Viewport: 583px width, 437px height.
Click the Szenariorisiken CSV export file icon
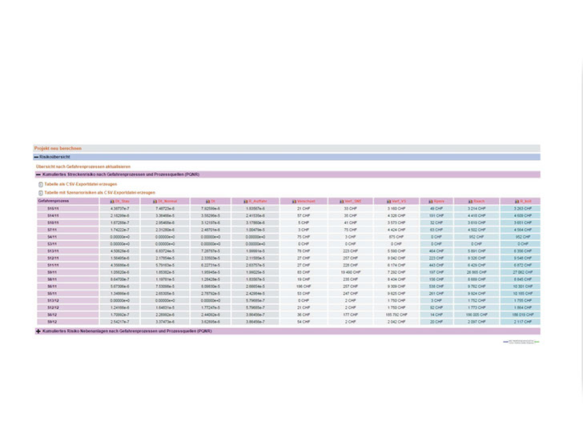41,193
